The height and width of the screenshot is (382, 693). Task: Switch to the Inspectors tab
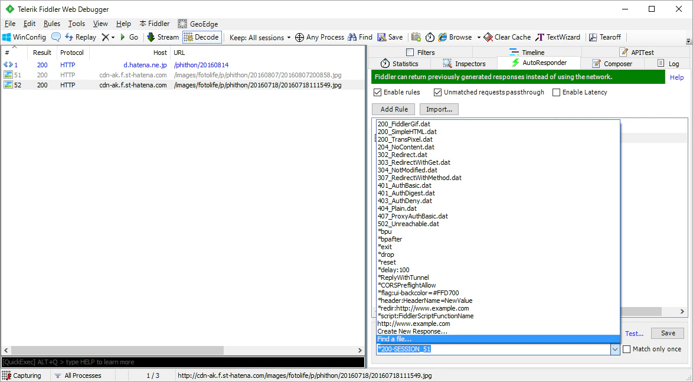(464, 64)
